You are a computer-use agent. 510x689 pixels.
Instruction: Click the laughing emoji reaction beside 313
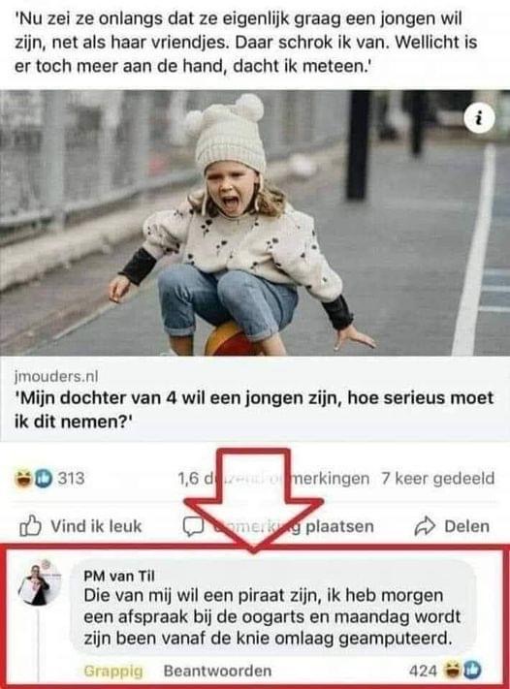(23, 479)
